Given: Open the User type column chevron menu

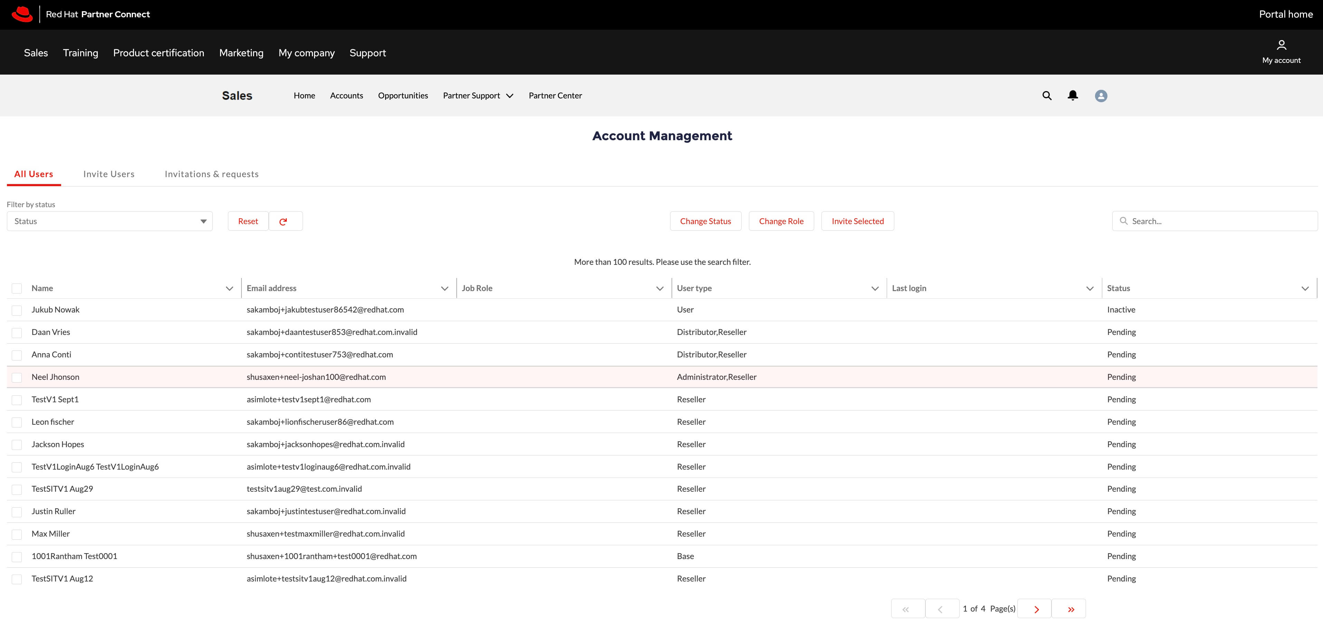Looking at the screenshot, I should coord(875,289).
